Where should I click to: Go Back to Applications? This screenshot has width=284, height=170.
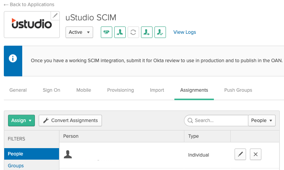[29, 5]
